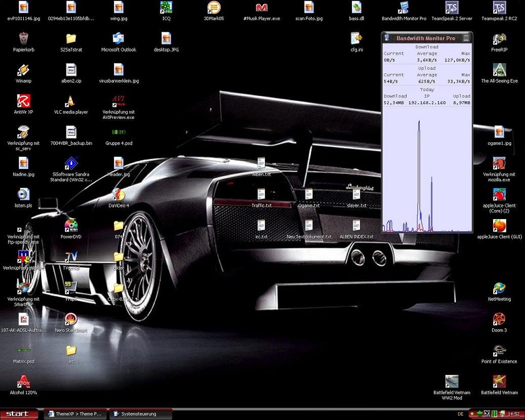Image resolution: width=525 pixels, height=420 pixels.
Task: Open the Traffic.txt text file
Action: [x=261, y=195]
